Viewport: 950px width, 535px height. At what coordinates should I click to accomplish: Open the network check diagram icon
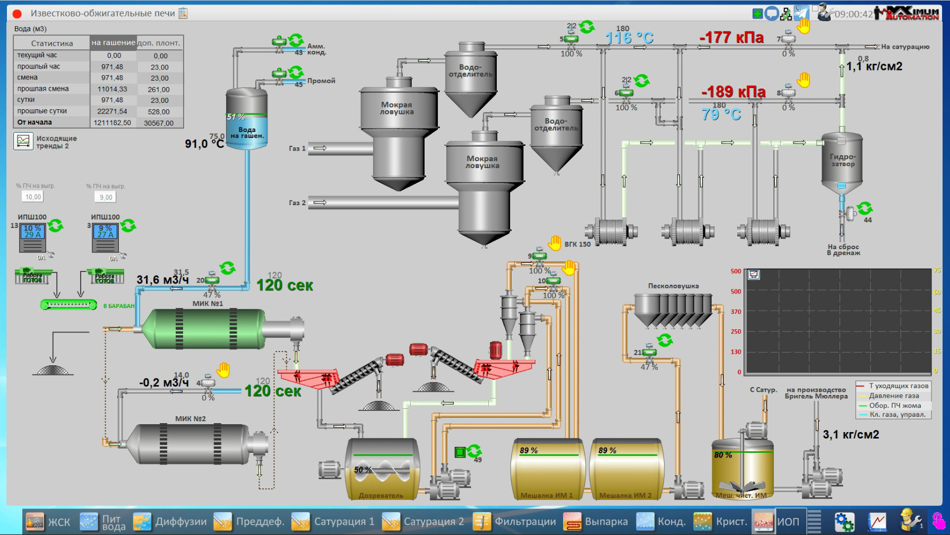click(x=786, y=14)
